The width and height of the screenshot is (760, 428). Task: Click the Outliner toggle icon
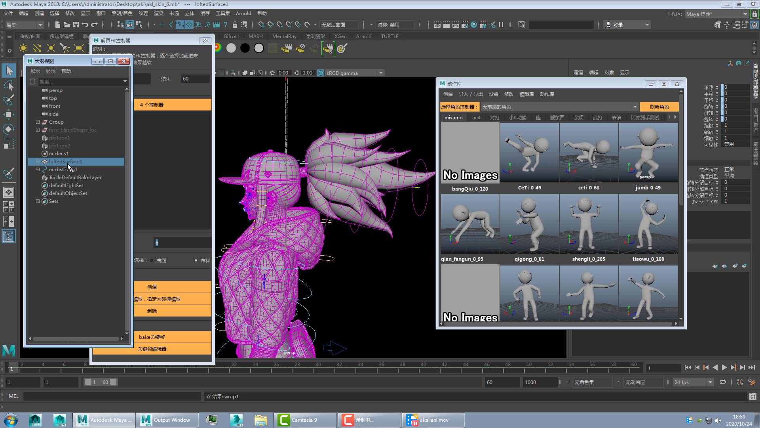(x=9, y=237)
